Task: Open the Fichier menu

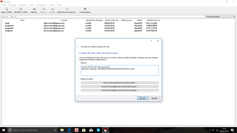Action: (x=4, y=5)
